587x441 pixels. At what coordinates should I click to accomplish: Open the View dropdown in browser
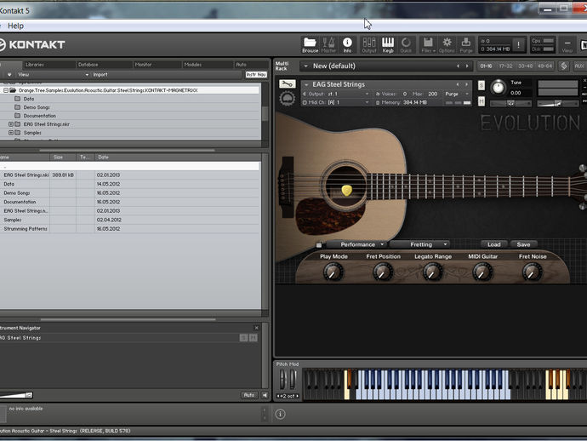point(53,75)
